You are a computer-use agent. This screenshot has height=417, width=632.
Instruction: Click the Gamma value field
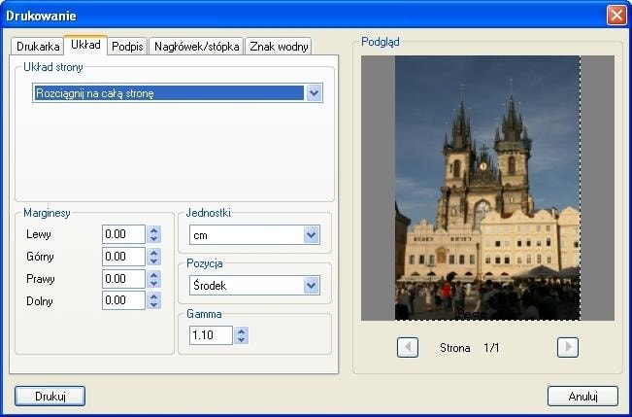point(211,335)
